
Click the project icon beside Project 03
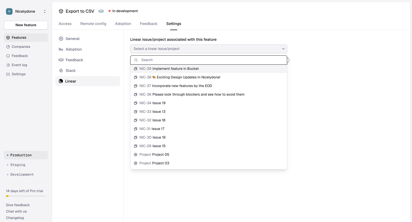click(135, 163)
